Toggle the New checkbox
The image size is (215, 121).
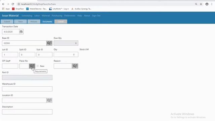coord(38,66)
